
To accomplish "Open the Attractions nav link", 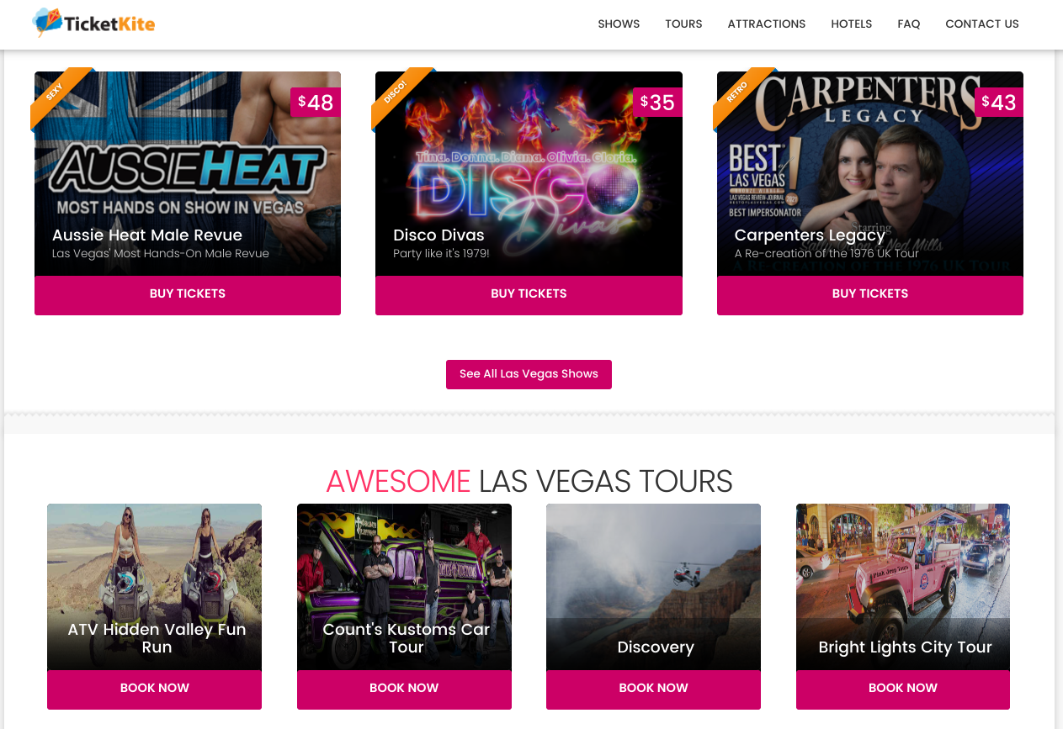I will [x=767, y=24].
